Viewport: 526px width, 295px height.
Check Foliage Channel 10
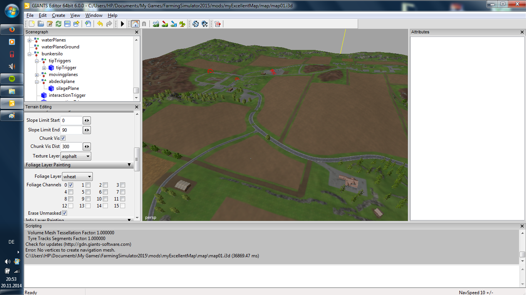(106, 199)
